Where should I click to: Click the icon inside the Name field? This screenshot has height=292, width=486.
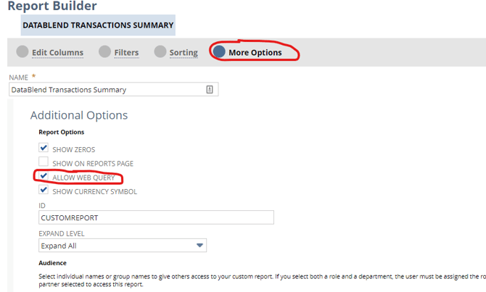(210, 90)
